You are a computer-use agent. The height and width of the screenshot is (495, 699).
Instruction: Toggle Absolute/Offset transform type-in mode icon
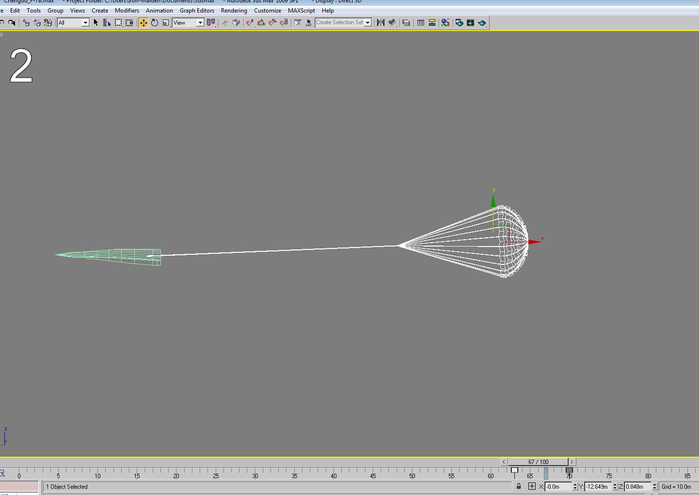[532, 486]
